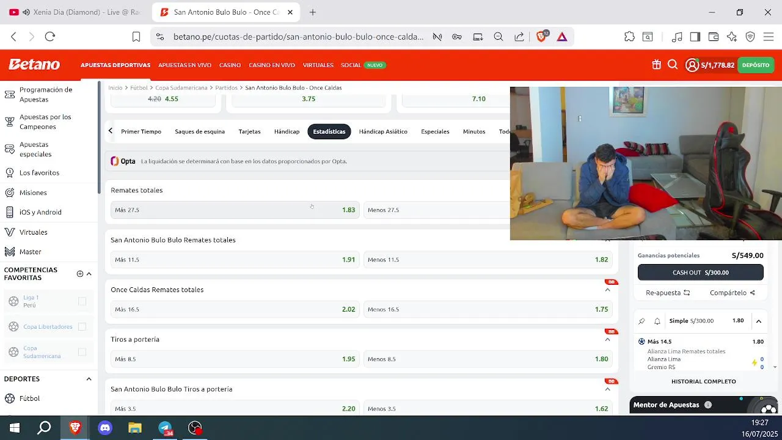Open Virtuales top menu item
Screen dimensions: 782x440
pos(318,65)
